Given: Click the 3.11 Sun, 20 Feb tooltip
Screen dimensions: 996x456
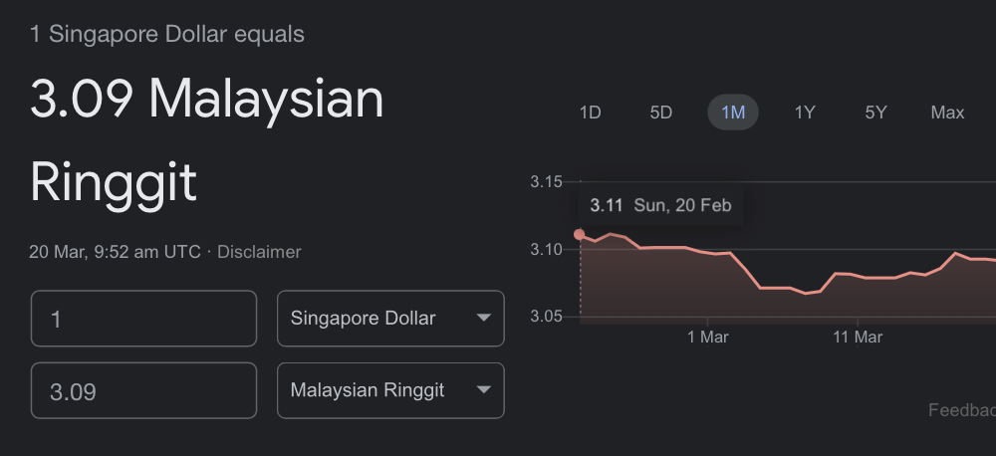Looking at the screenshot, I should pos(660,206).
